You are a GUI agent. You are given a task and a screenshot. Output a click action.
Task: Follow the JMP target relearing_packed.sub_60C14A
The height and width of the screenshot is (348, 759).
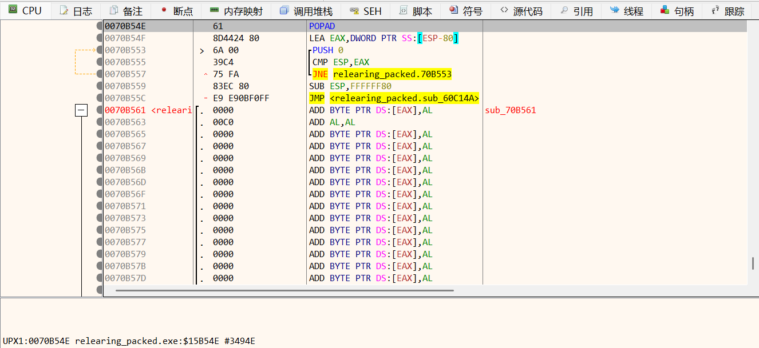point(404,98)
